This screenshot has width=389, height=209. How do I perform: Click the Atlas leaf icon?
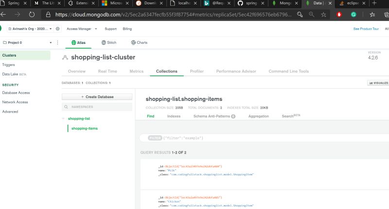[74, 42]
